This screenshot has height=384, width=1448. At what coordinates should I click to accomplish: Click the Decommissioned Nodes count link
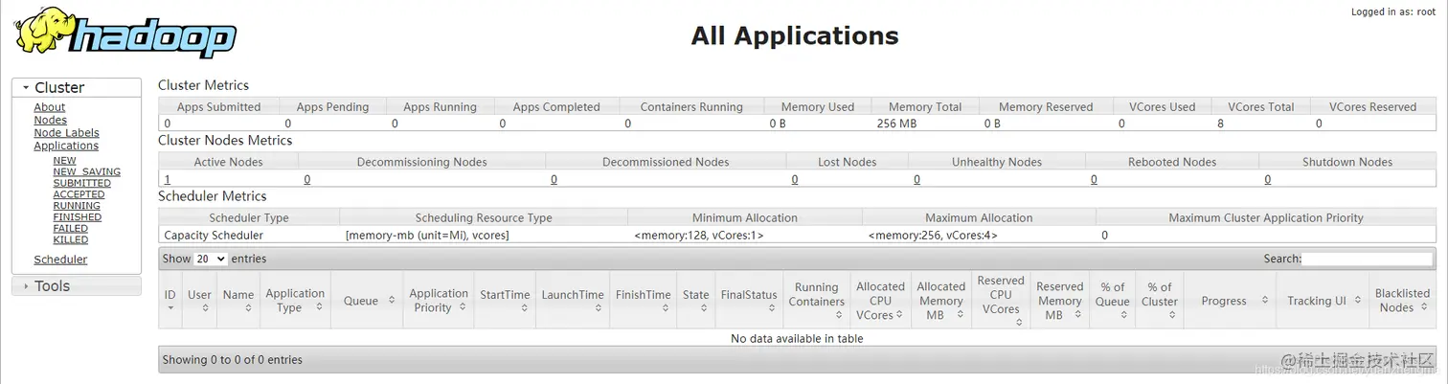coord(554,179)
